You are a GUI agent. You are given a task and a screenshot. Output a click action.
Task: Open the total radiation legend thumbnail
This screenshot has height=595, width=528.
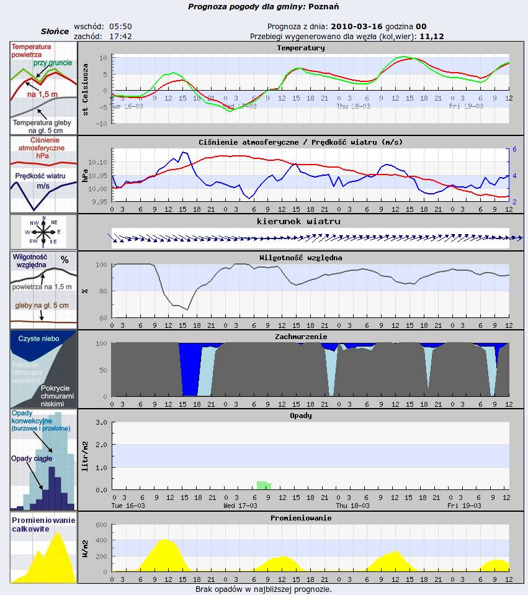pyautogui.click(x=43, y=547)
